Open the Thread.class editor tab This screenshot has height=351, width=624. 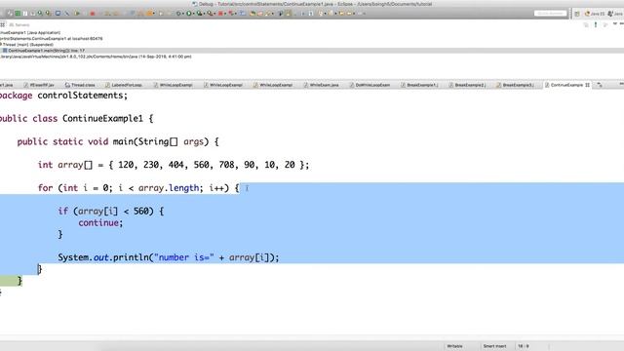point(80,85)
